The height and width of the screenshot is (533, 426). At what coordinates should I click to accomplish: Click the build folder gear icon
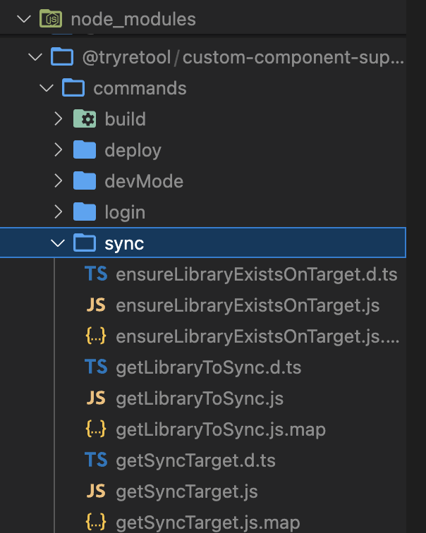pos(85,119)
